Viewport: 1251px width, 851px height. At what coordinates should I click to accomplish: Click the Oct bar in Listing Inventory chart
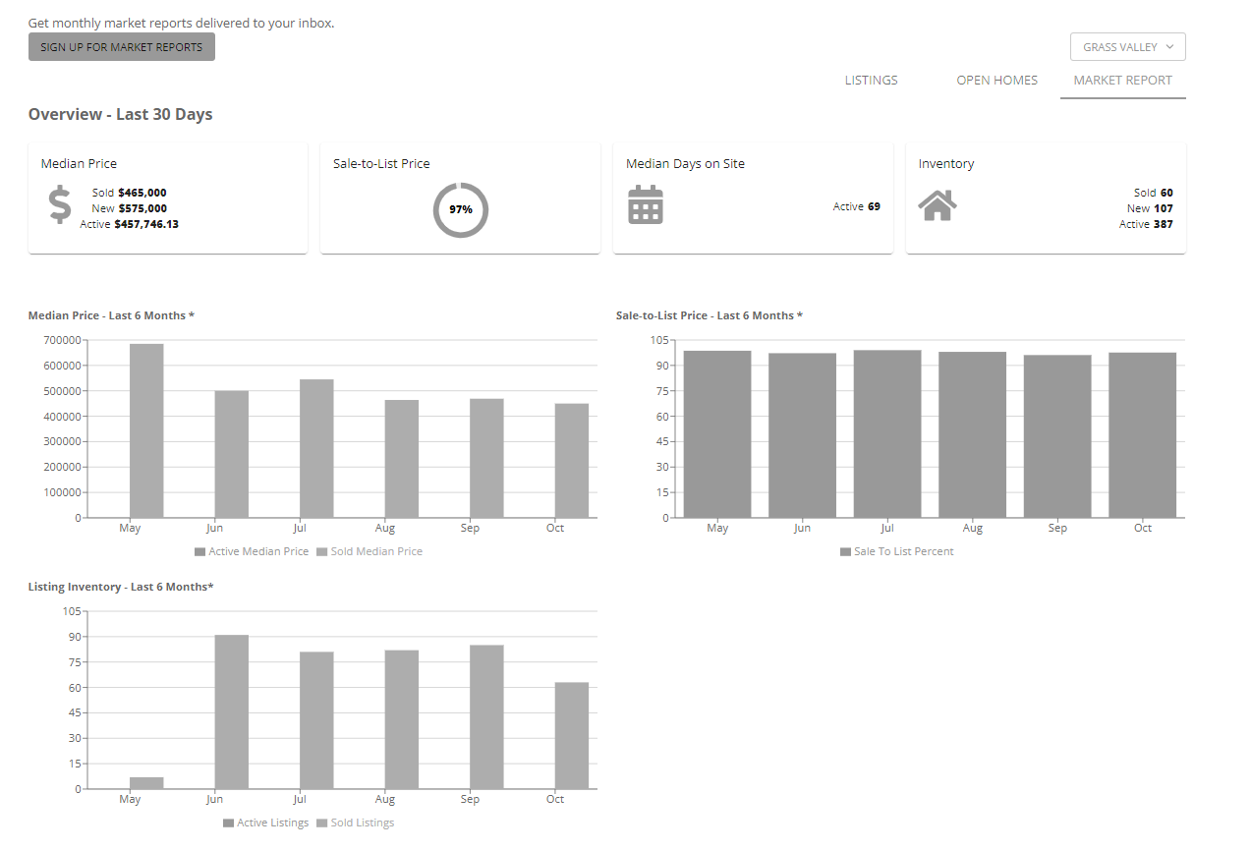click(572, 735)
